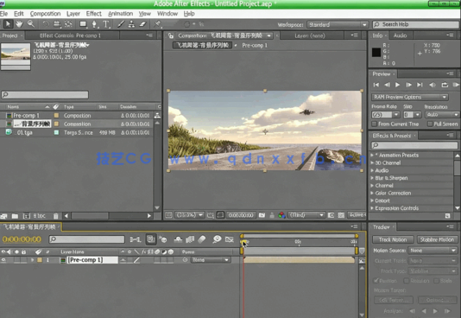Toggle loop option in Preview panel
Screen dimensions: 461x318
point(445,85)
